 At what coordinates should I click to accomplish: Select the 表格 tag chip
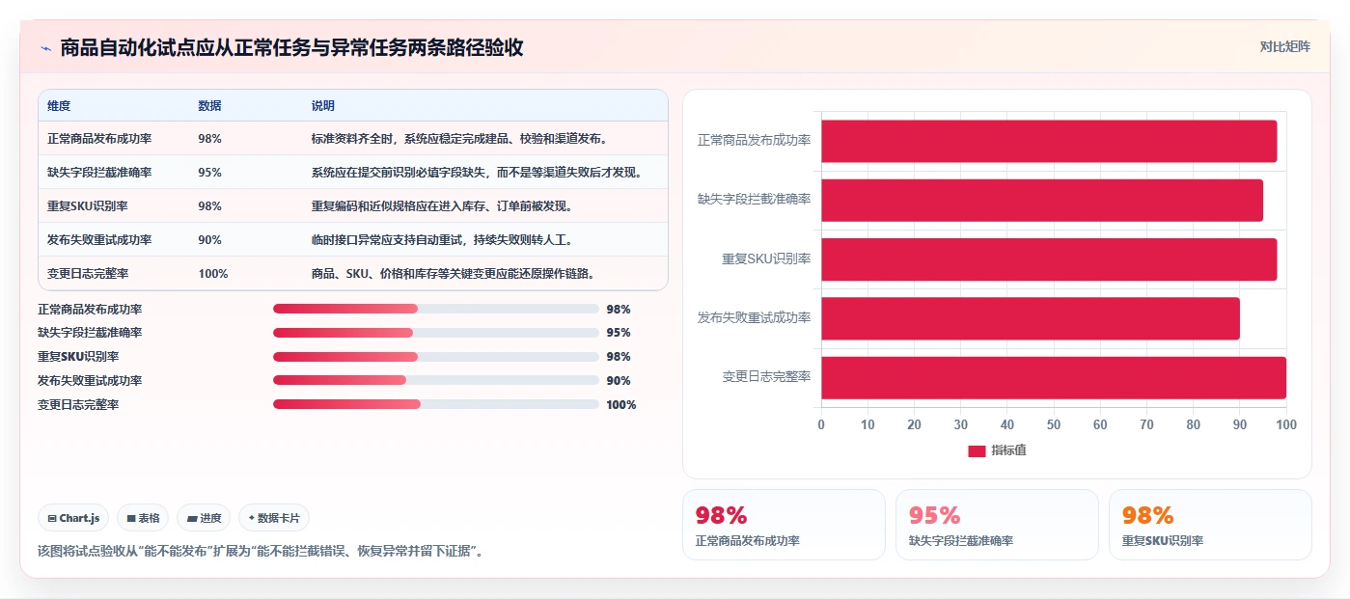143,518
